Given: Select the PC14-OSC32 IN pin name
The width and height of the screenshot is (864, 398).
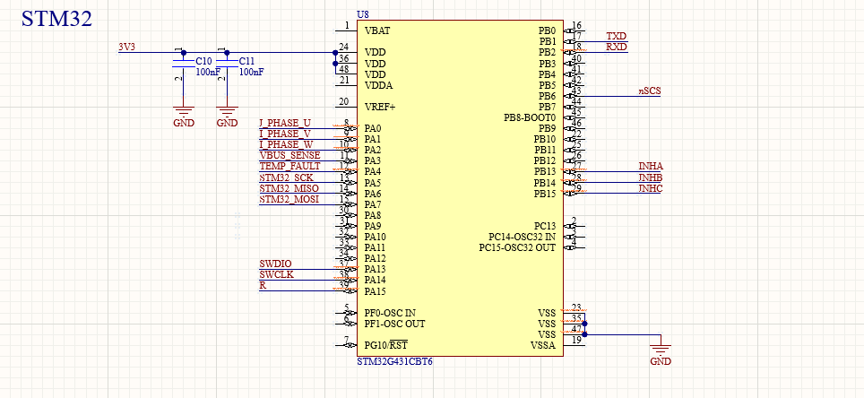Looking at the screenshot, I should tap(523, 237).
